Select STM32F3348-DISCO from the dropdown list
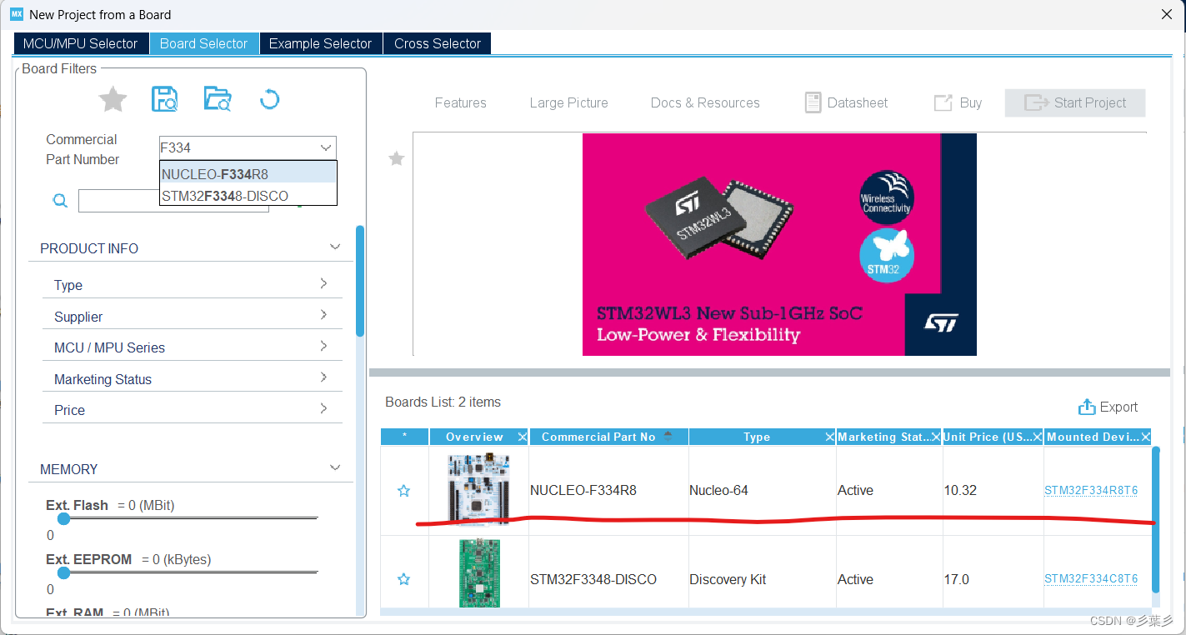This screenshot has width=1186, height=635. [248, 196]
